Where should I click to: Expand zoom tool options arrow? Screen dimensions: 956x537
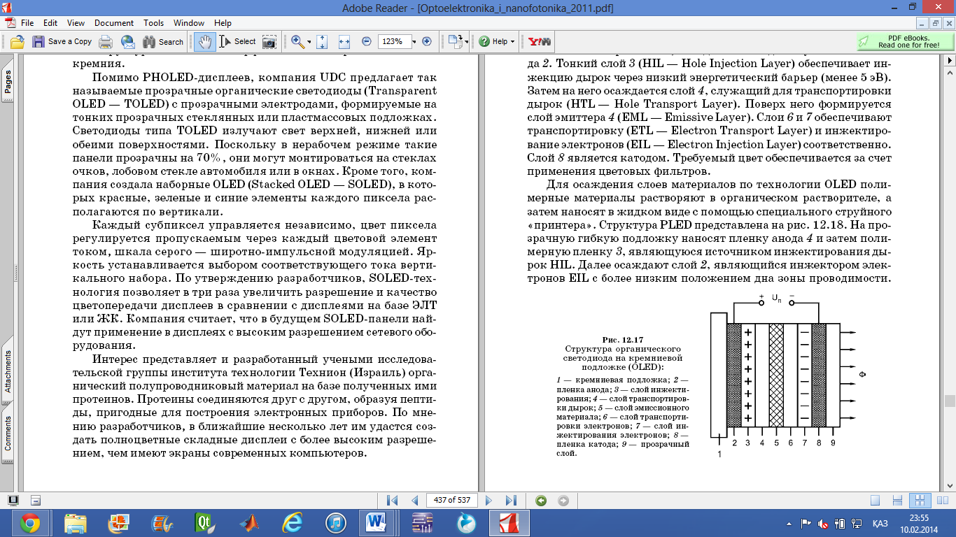click(x=309, y=42)
